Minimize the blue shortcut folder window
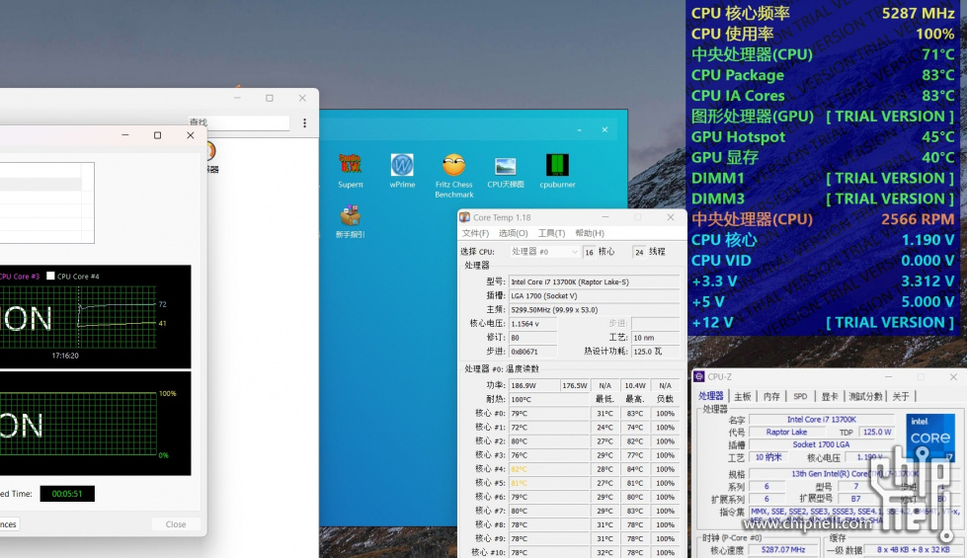This screenshot has height=558, width=967. pyautogui.click(x=579, y=129)
